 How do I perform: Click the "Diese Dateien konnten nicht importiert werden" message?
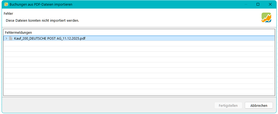[x=42, y=20]
